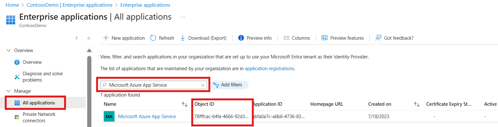Click the Application ID column header
Image resolution: width=498 pixels, height=127 pixels.
coord(267,104)
